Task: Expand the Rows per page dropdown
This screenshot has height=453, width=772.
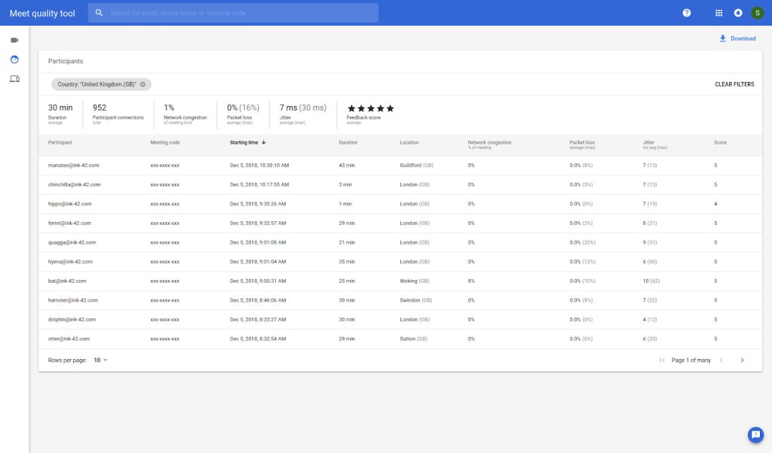Action: pos(101,360)
